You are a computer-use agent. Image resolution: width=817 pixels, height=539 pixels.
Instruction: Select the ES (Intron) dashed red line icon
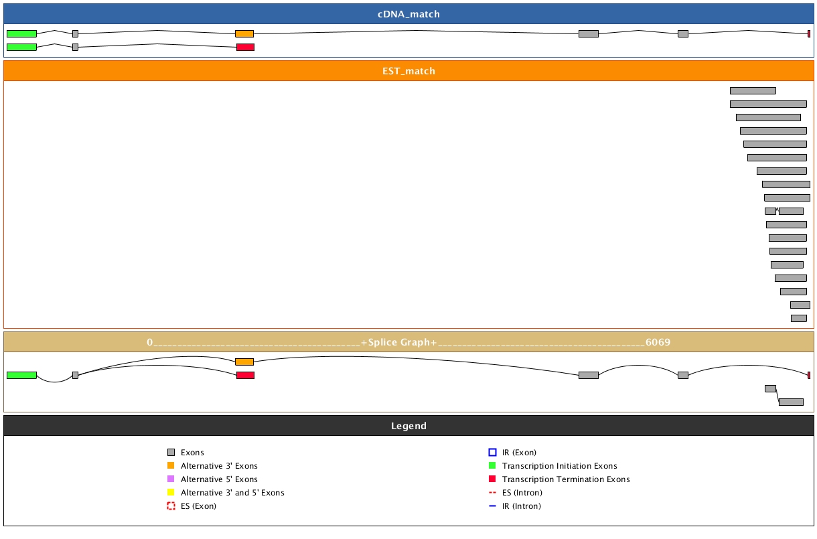(492, 493)
